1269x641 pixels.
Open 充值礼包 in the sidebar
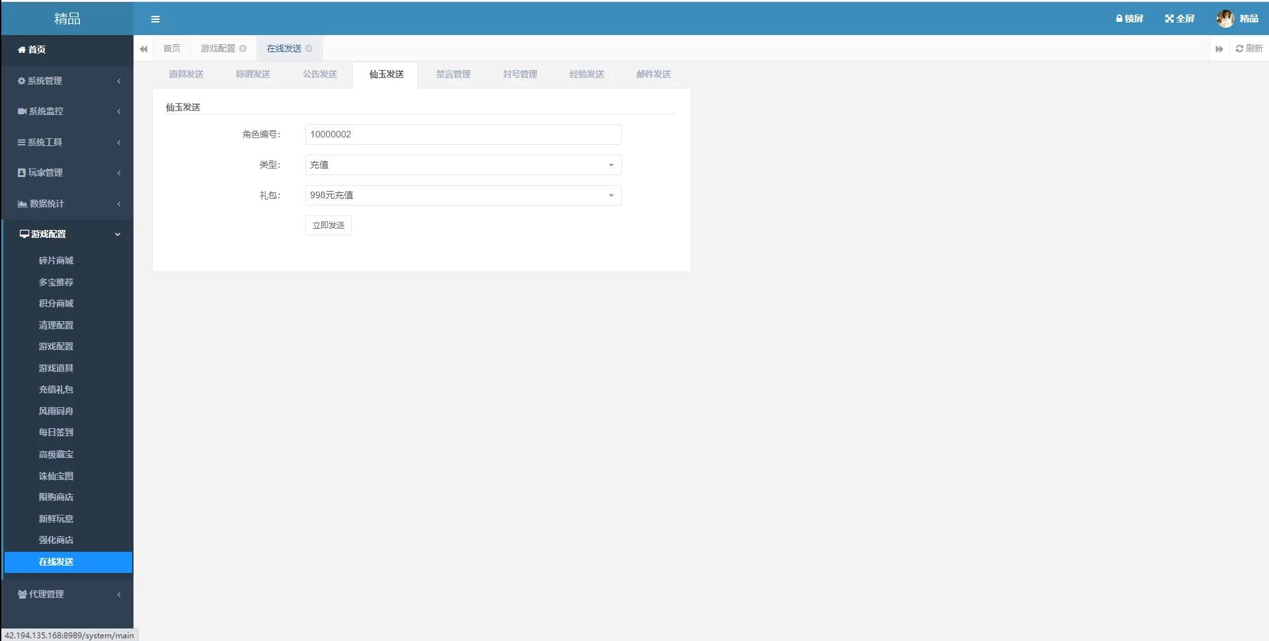click(x=56, y=389)
